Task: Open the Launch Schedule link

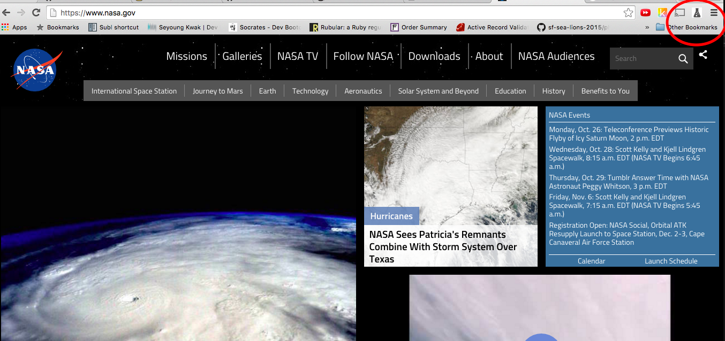Action: click(671, 261)
